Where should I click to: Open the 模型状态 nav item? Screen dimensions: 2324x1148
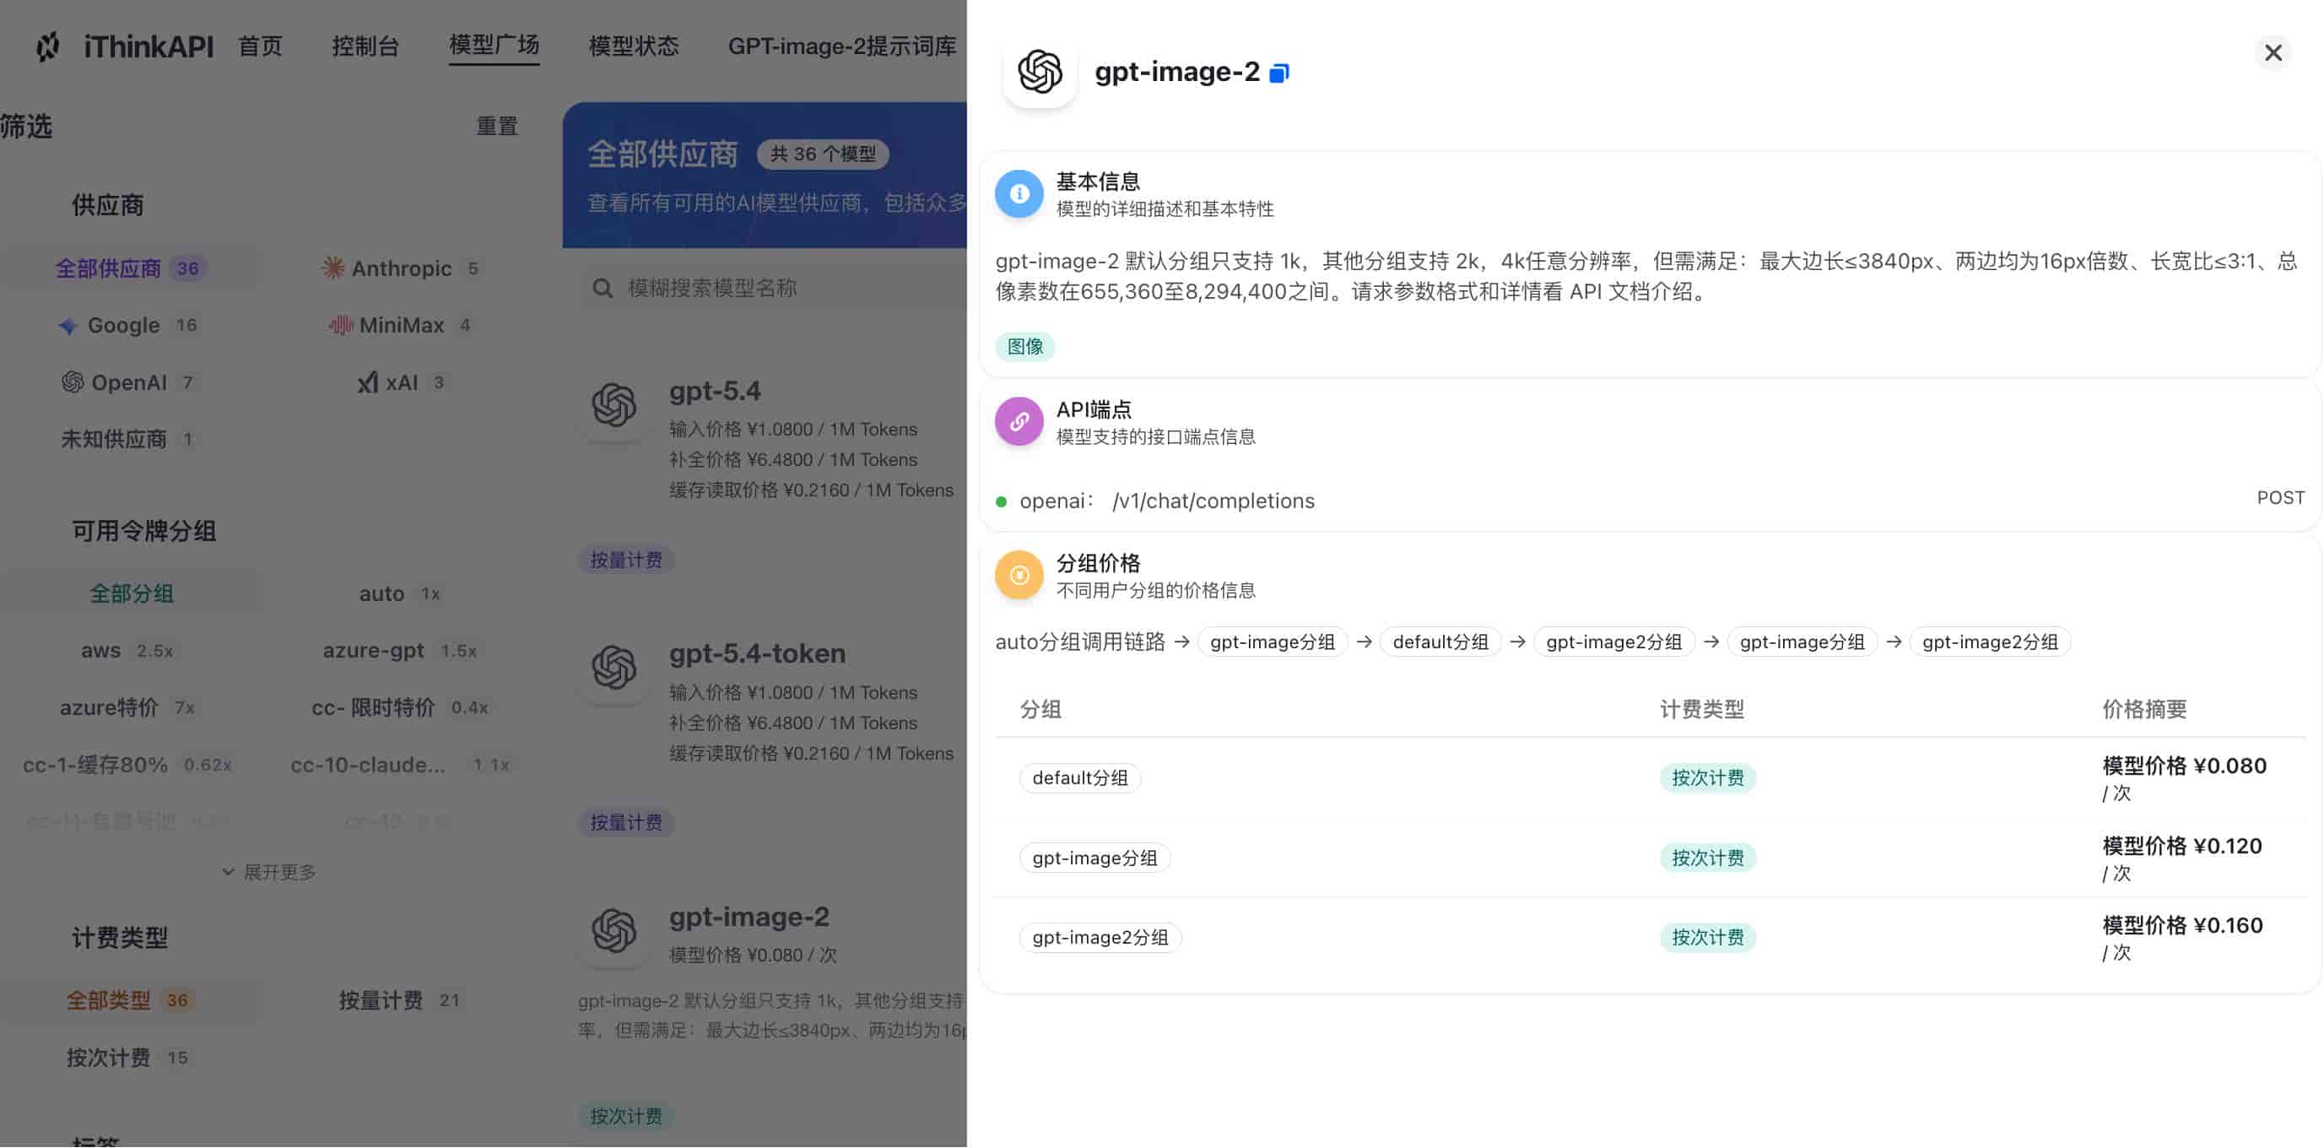pyautogui.click(x=634, y=46)
